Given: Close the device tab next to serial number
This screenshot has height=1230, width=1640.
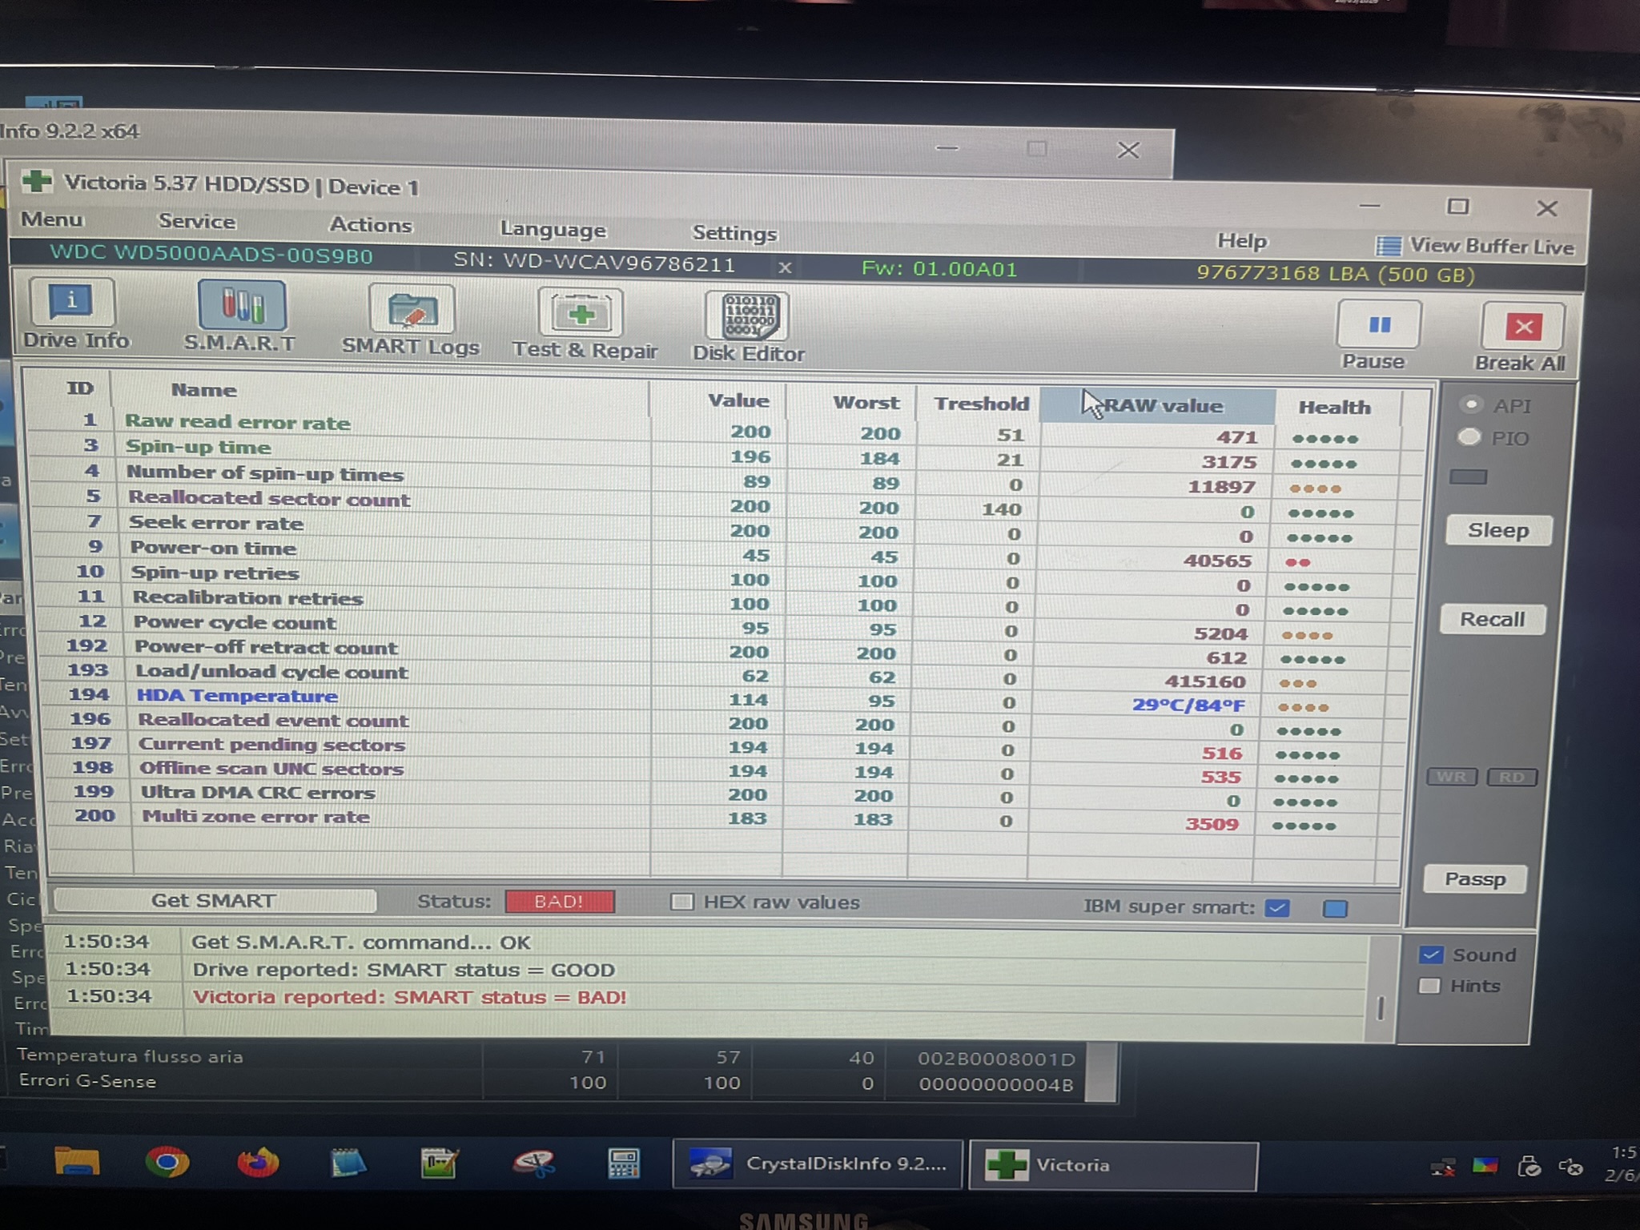Looking at the screenshot, I should 785,267.
